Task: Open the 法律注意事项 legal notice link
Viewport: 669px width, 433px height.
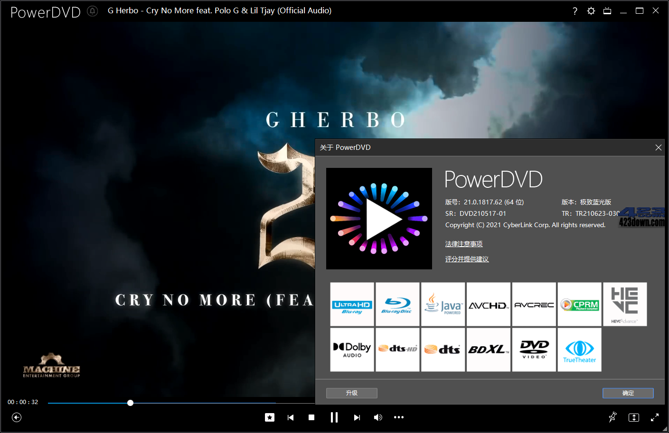Action: click(x=464, y=244)
